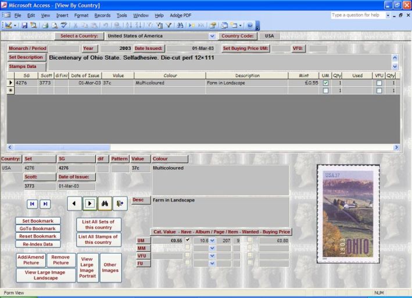Go to next record arrow button

coord(89,203)
